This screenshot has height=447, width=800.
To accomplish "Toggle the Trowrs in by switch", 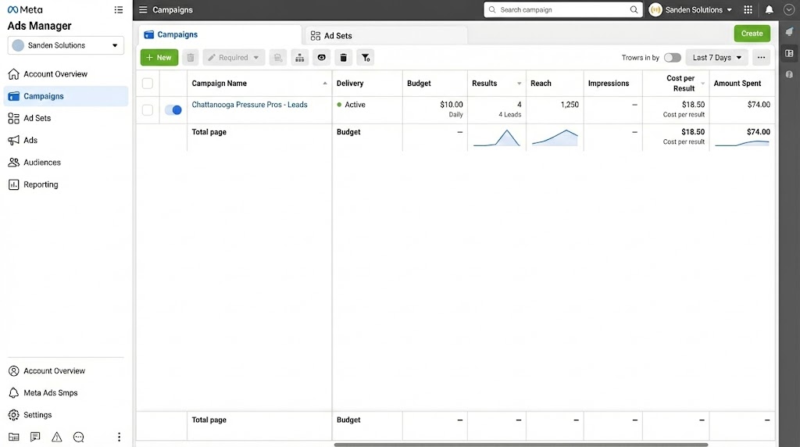I will 673,58.
